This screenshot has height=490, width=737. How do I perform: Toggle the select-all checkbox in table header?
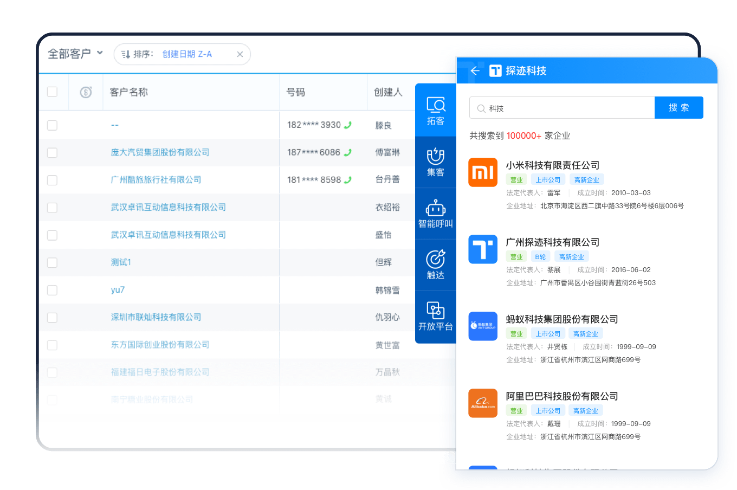pos(52,92)
